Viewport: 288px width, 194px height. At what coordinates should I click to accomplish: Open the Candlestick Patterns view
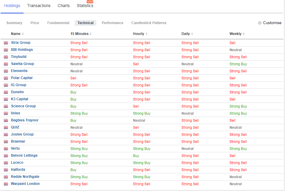[149, 23]
